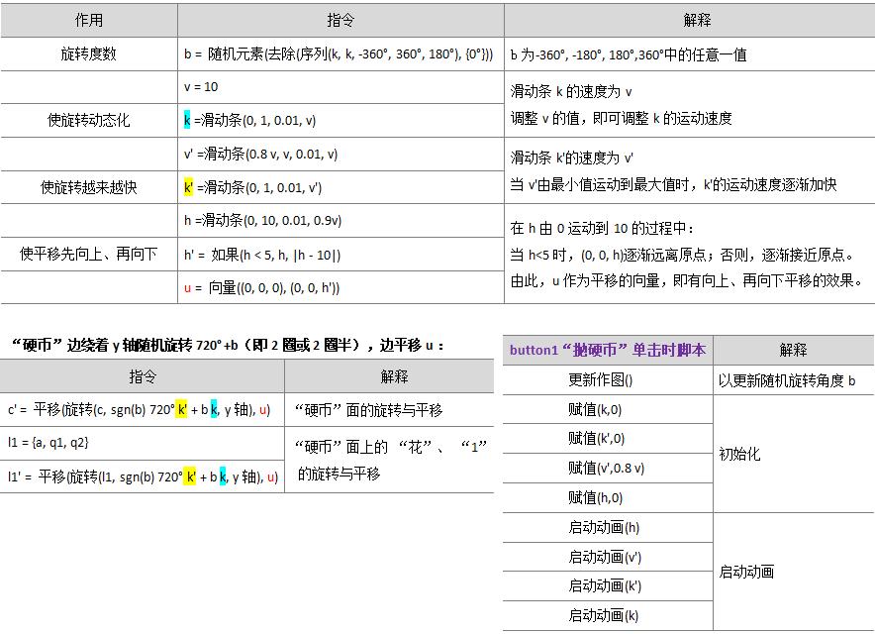
Task: Click the 作用 column header
Action: 87,20
